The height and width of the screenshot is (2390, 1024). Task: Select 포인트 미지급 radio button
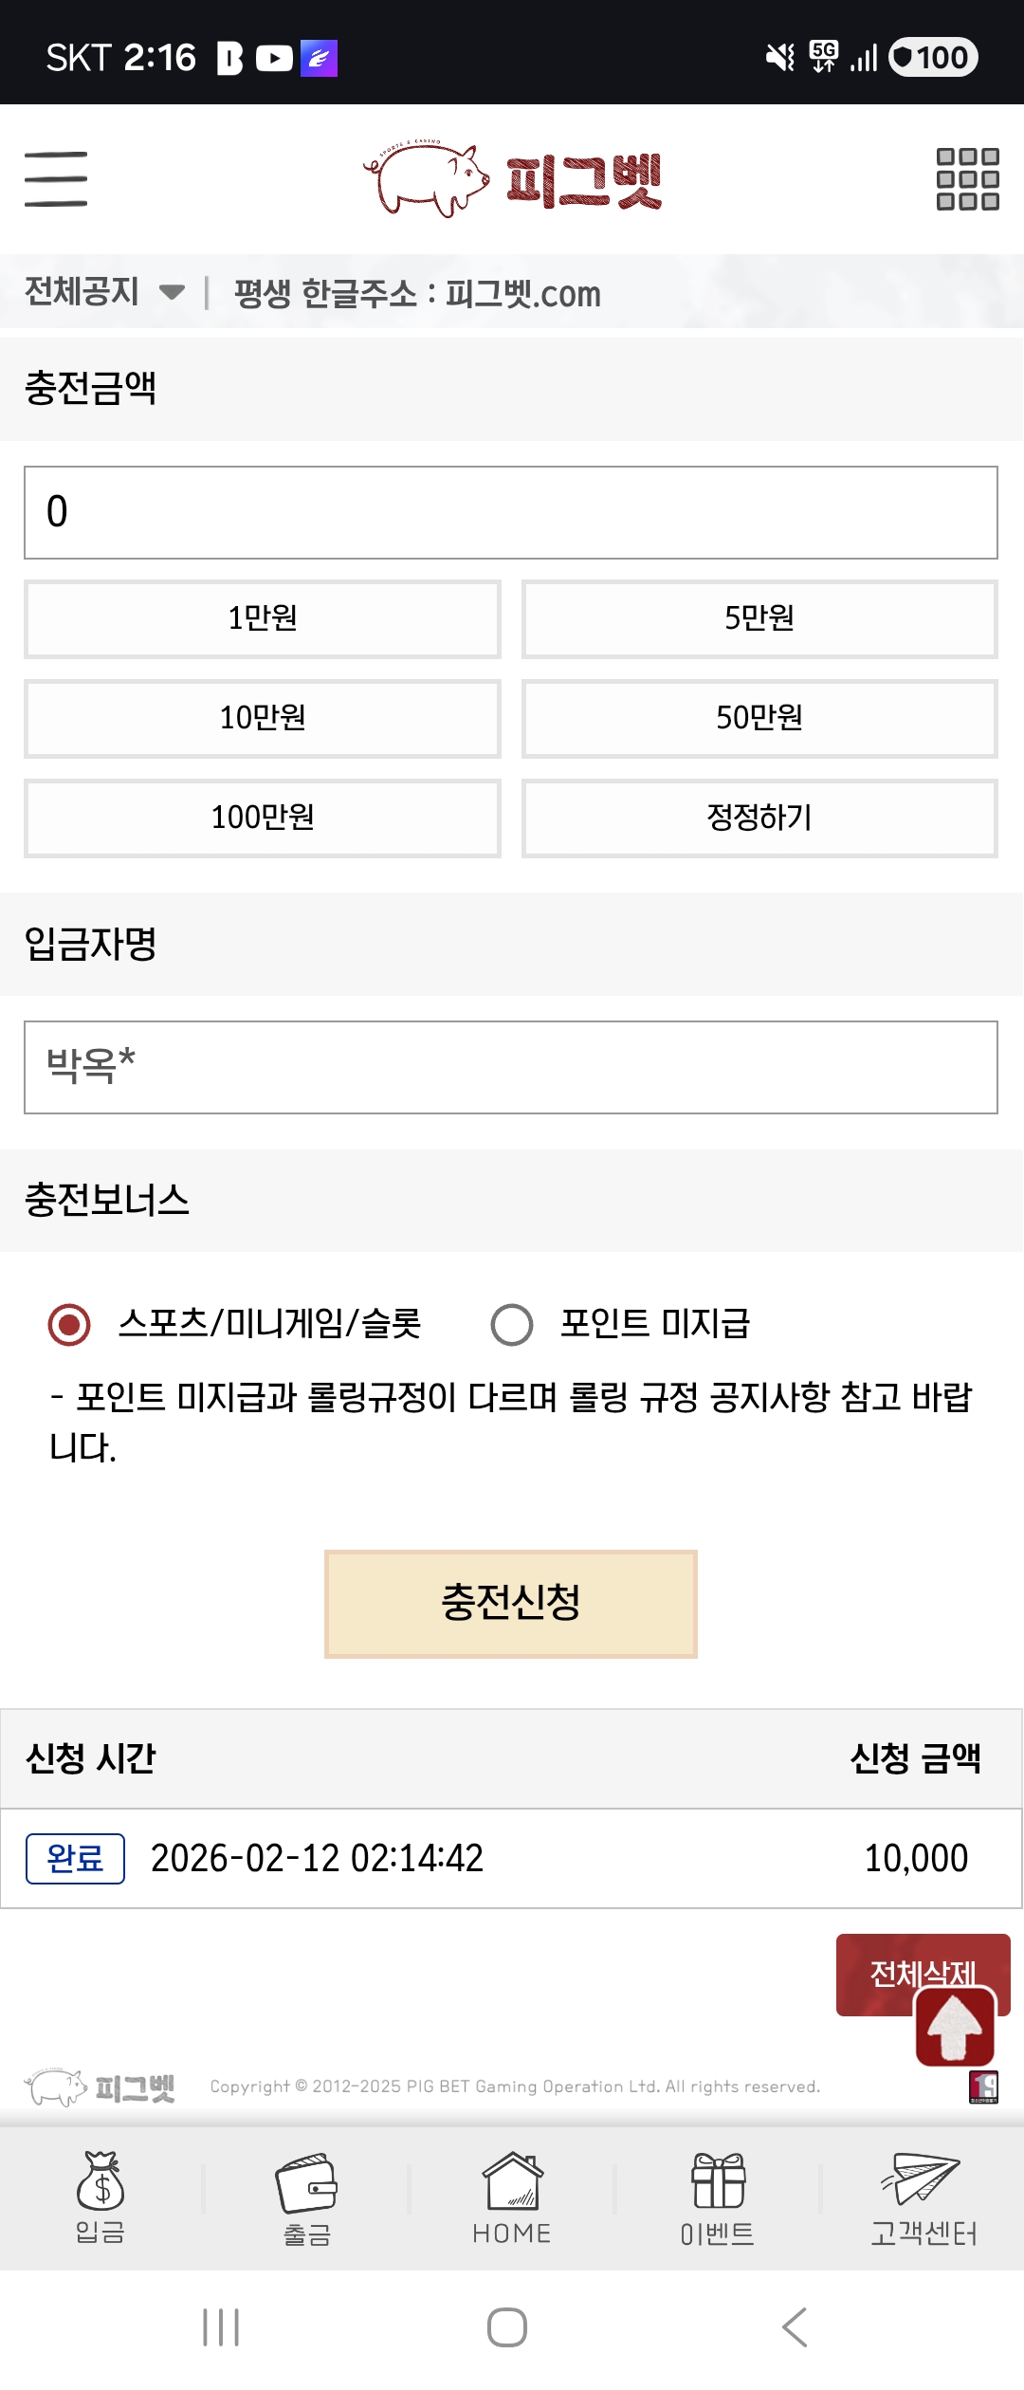tap(512, 1325)
